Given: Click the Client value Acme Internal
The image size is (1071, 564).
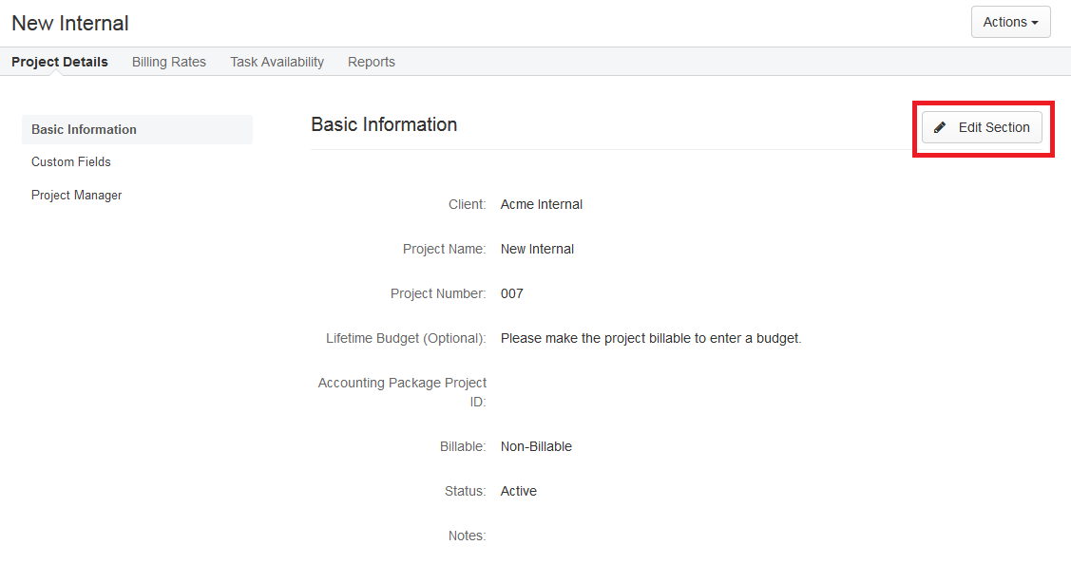Looking at the screenshot, I should 541,203.
